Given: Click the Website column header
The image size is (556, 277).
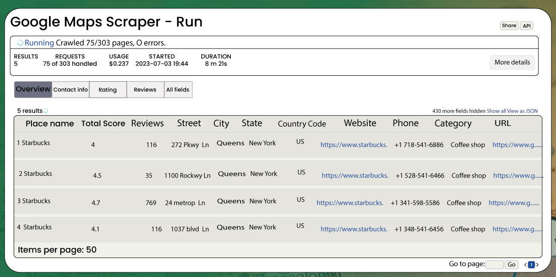Looking at the screenshot, I should 360,123.
